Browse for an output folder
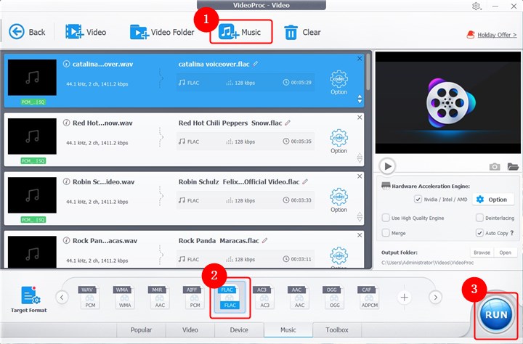This screenshot has width=523, height=344. coord(482,253)
